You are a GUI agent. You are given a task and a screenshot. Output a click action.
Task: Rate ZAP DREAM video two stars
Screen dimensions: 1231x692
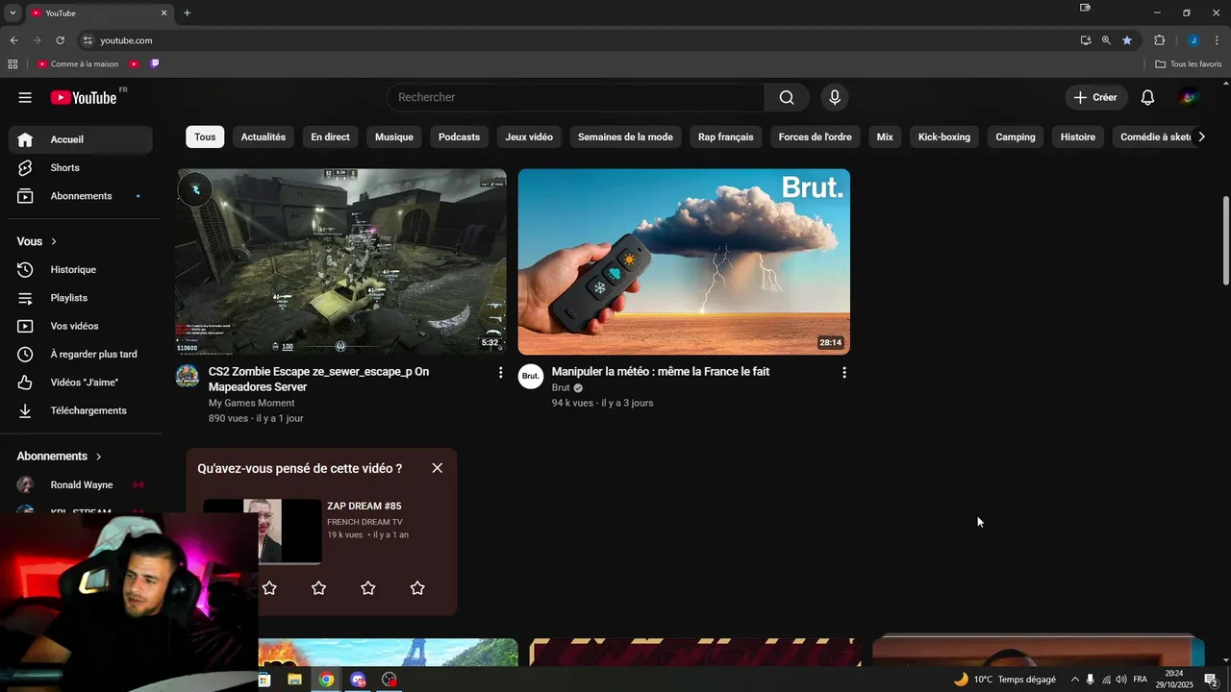click(x=269, y=587)
